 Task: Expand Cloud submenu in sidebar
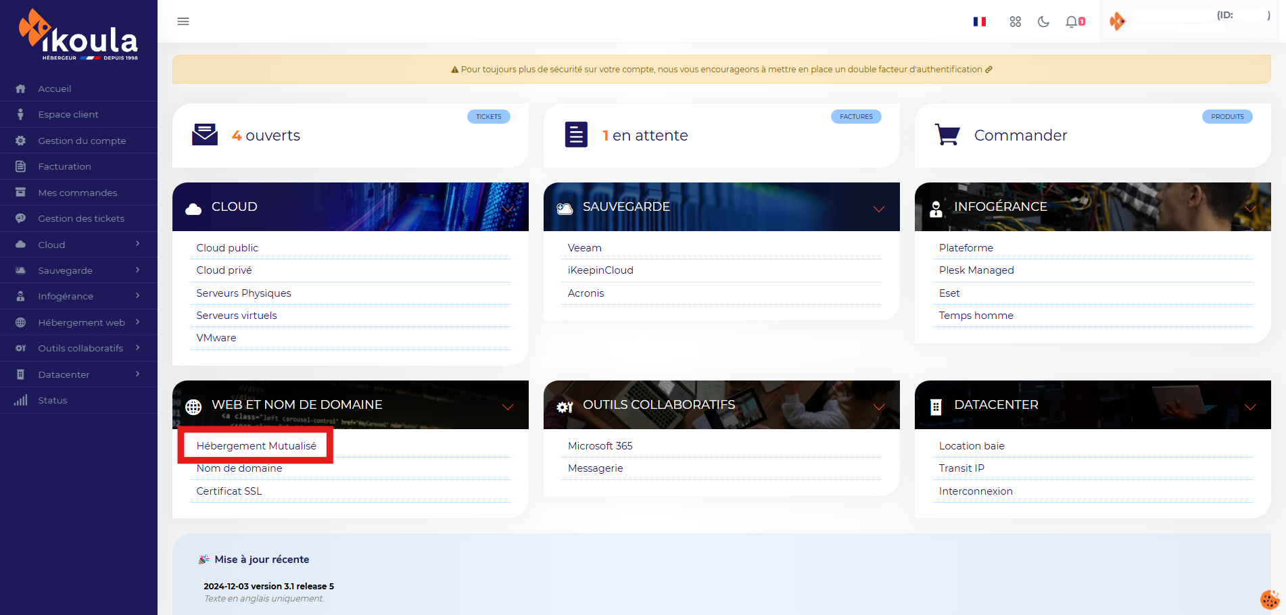[x=137, y=244]
